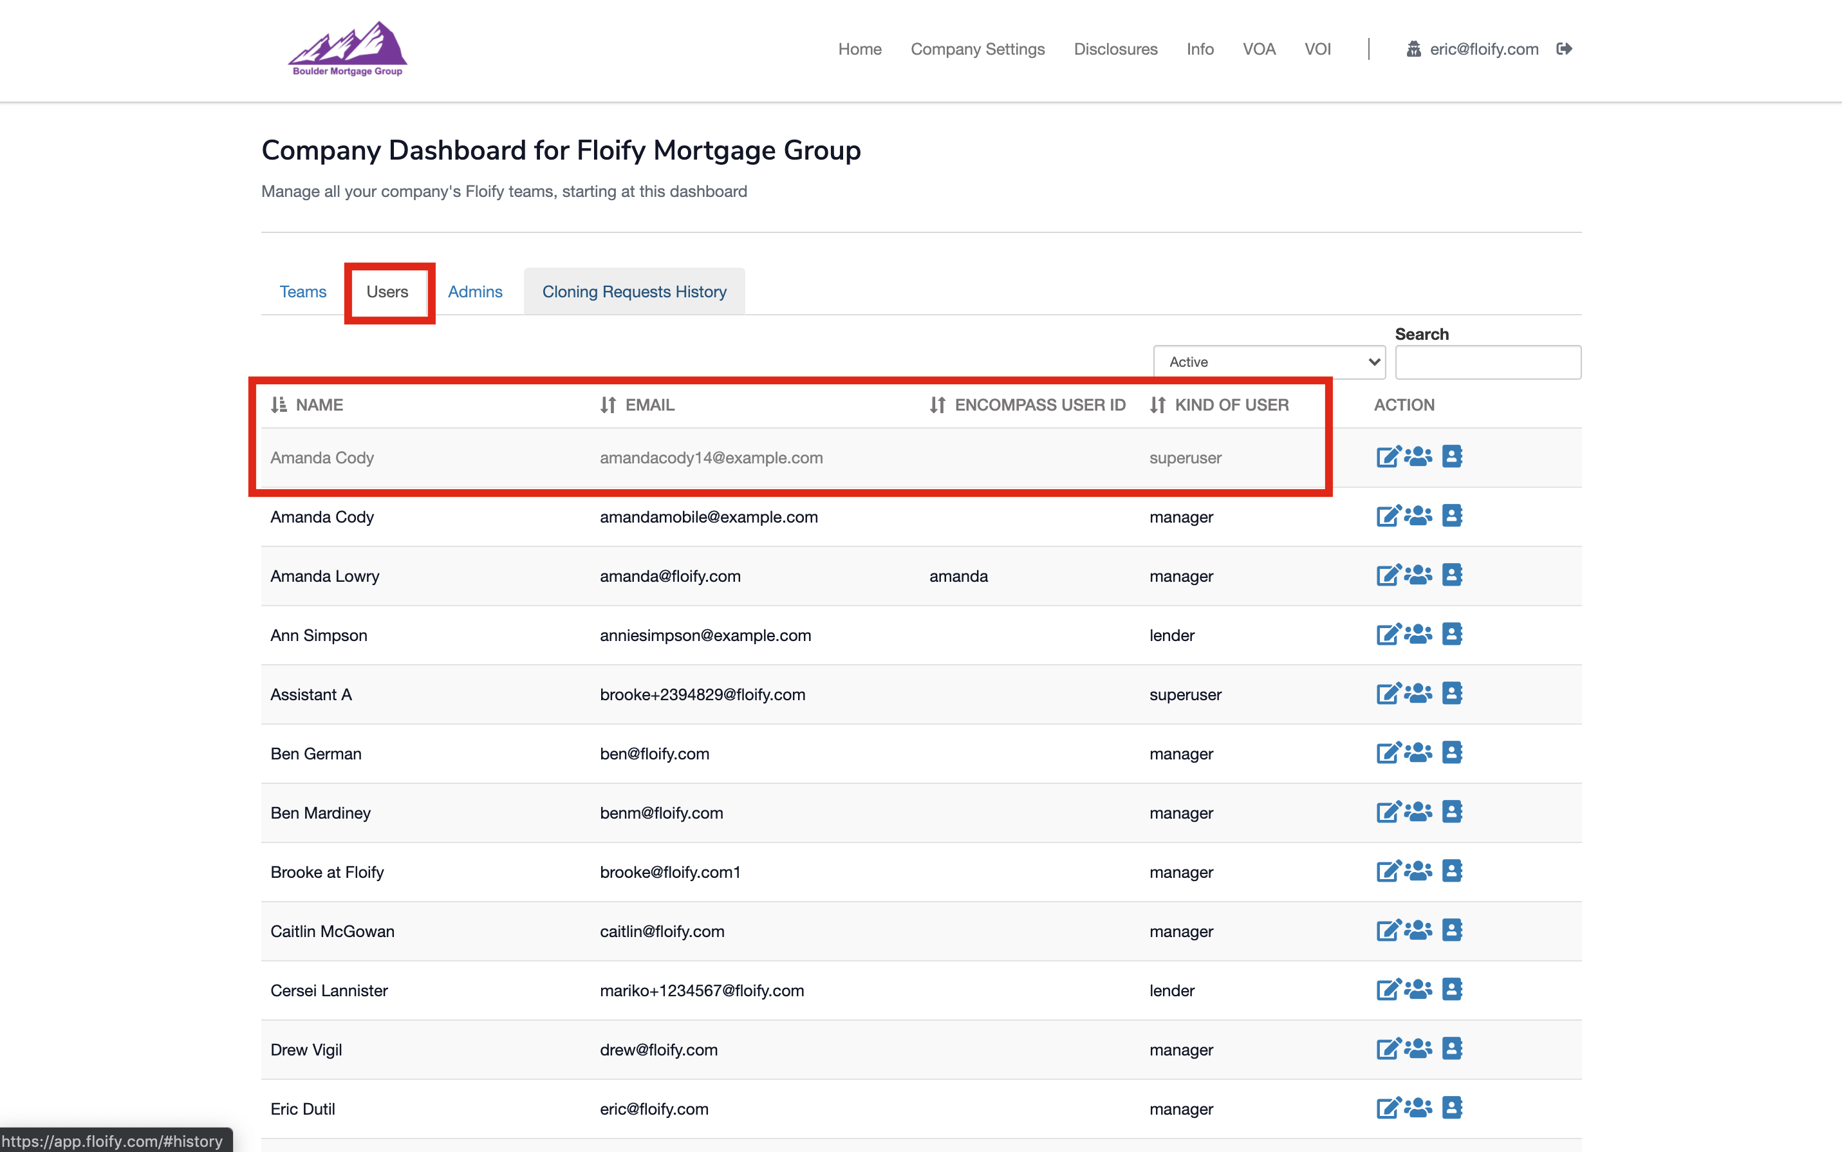Open Company Settings in navigation
Viewport: 1842px width, 1152px height.
coord(978,49)
